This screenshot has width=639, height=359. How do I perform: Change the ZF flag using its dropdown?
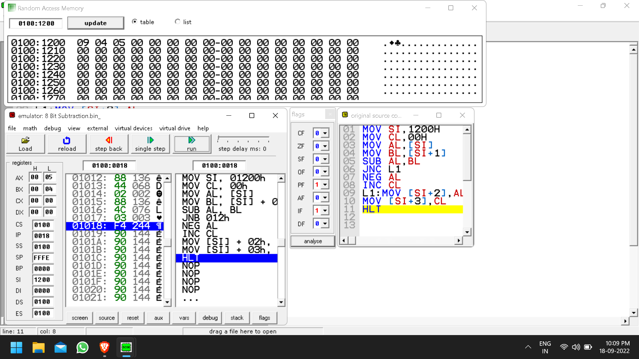click(325, 146)
